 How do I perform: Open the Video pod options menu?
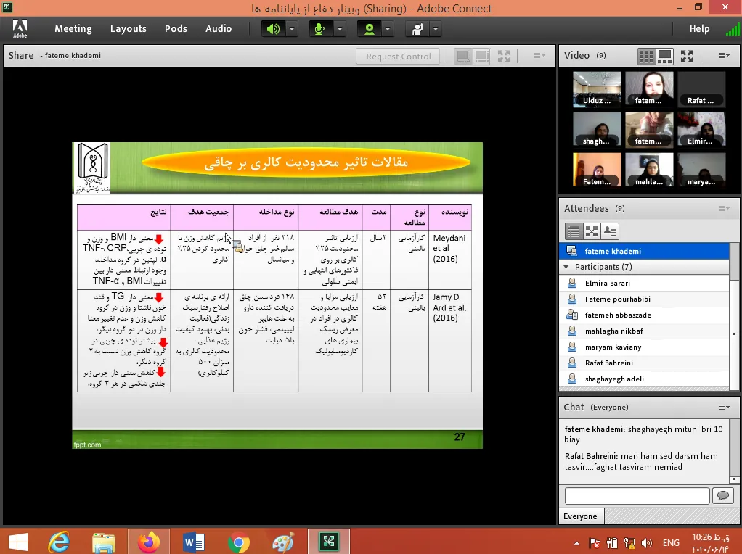(x=724, y=56)
